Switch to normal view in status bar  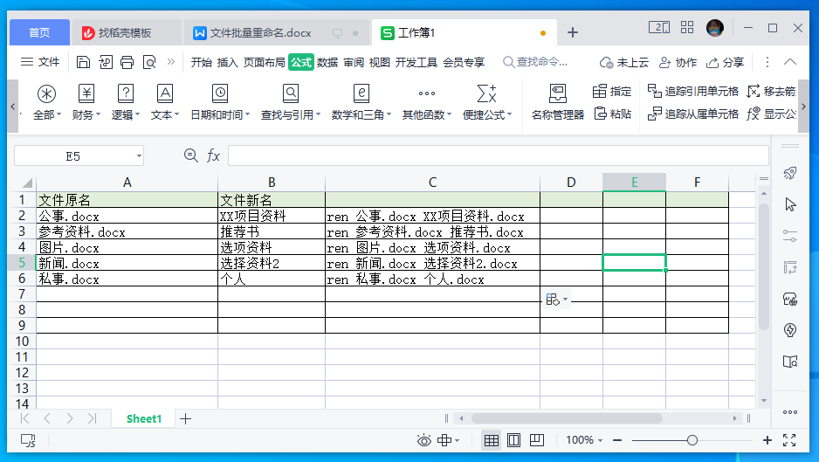[x=491, y=440]
